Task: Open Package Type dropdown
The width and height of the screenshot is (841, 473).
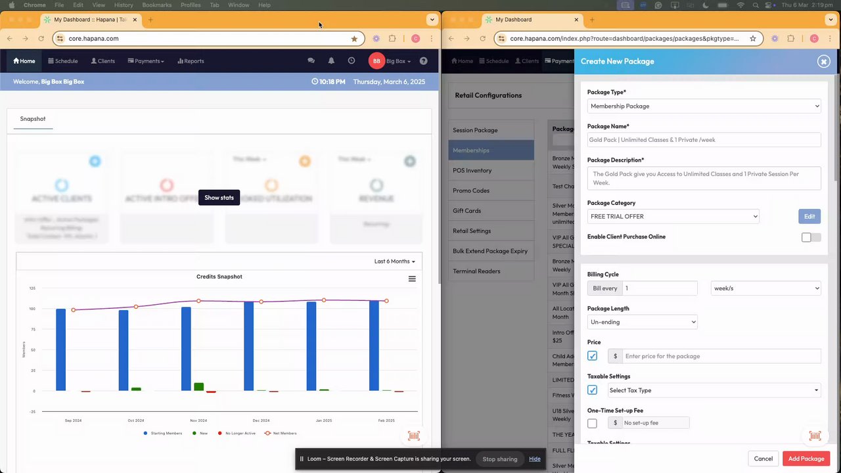Action: click(704, 106)
